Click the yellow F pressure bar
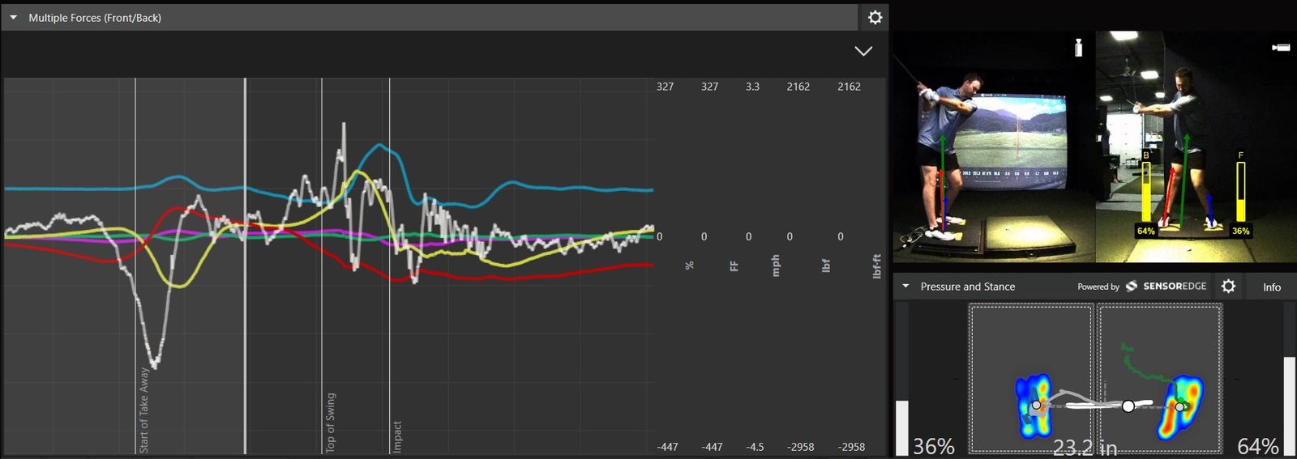The image size is (1297, 459). click(1241, 192)
